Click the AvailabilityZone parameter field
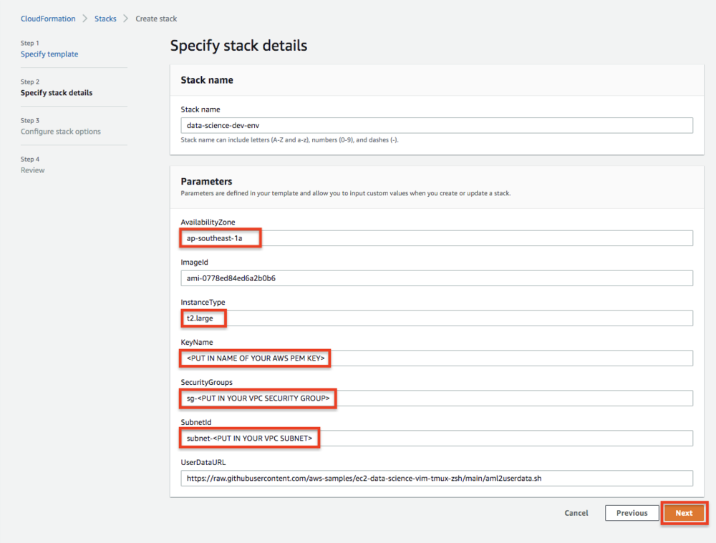716x543 pixels. 435,238
